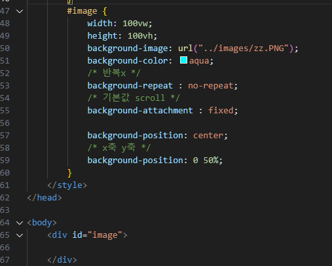This screenshot has width=332, height=266.
Task: Click line number 50 in the gutter
Action: coord(5,48)
